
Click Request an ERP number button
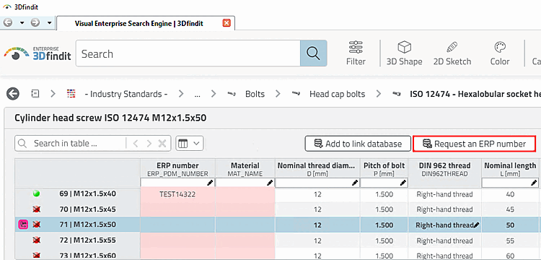pos(474,144)
